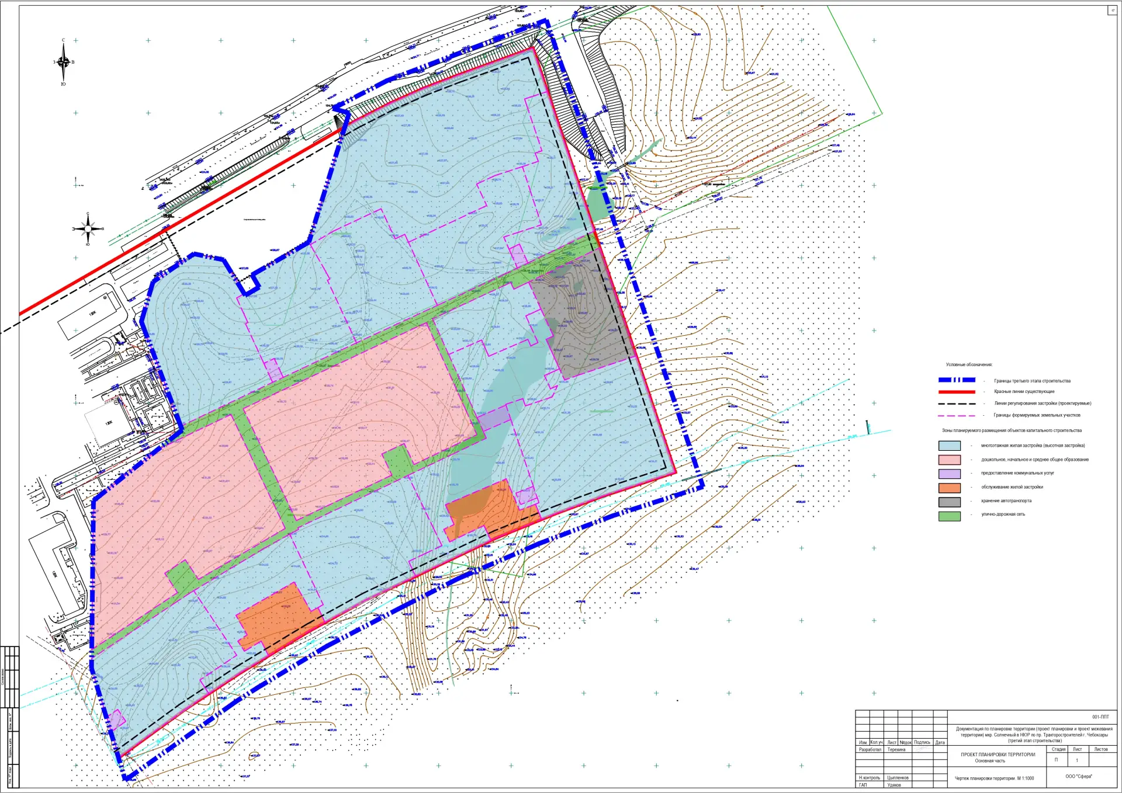Click the 'Удяков' name cell

click(898, 785)
